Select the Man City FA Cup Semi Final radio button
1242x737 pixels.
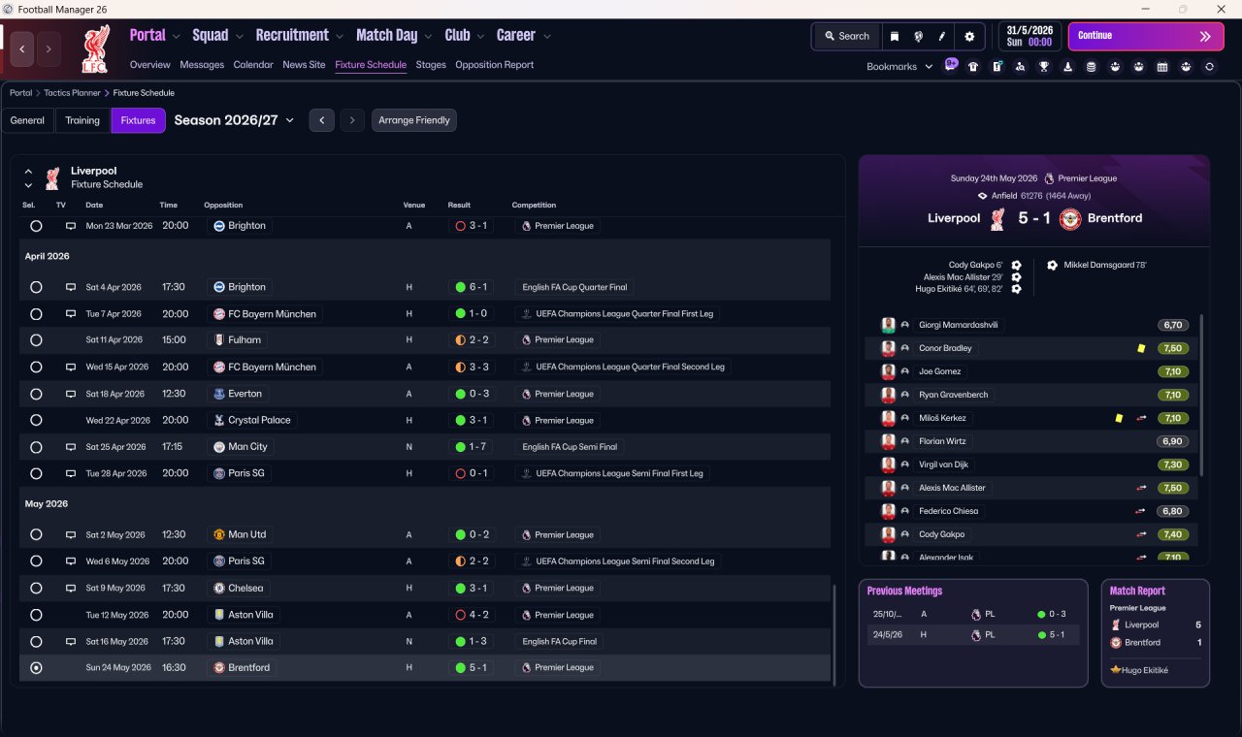pyautogui.click(x=36, y=447)
